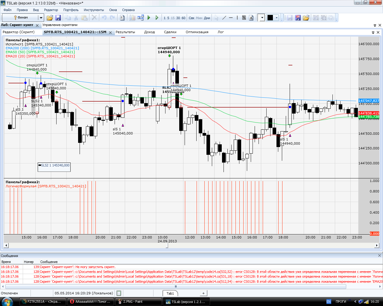
Task: Open the Редактор menu
Action: click(x=51, y=10)
